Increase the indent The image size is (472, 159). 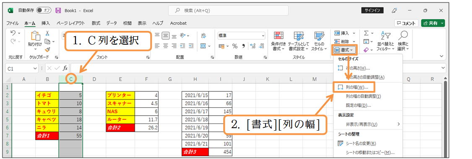coord(191,46)
